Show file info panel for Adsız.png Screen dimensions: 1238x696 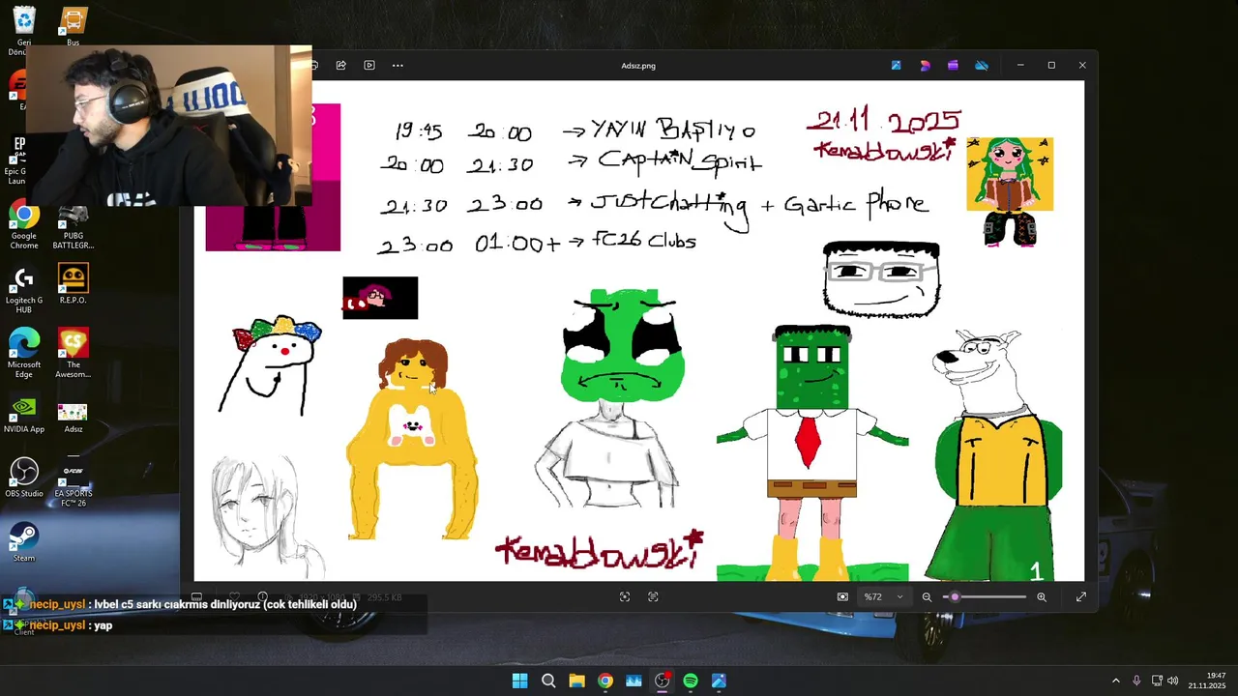(262, 597)
